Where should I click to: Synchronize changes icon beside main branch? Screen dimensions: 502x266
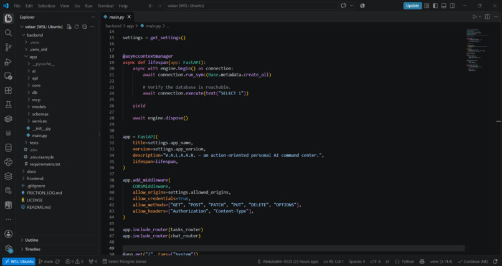pos(57,262)
